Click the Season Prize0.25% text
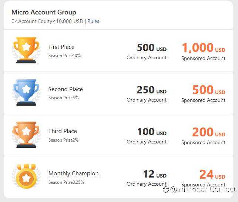Image resolution: width=238 pixels, height=202 pixels. tap(66, 182)
